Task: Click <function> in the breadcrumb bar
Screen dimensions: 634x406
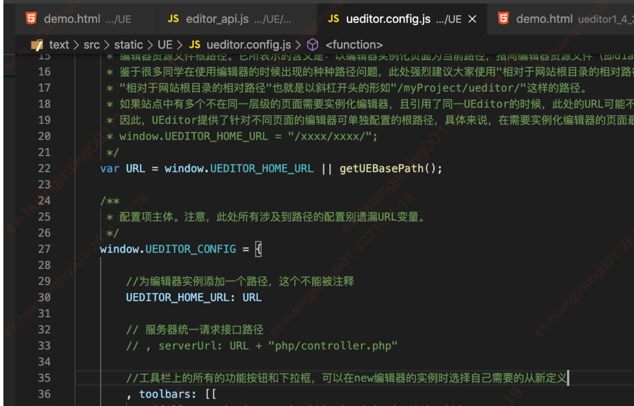Action: 354,45
